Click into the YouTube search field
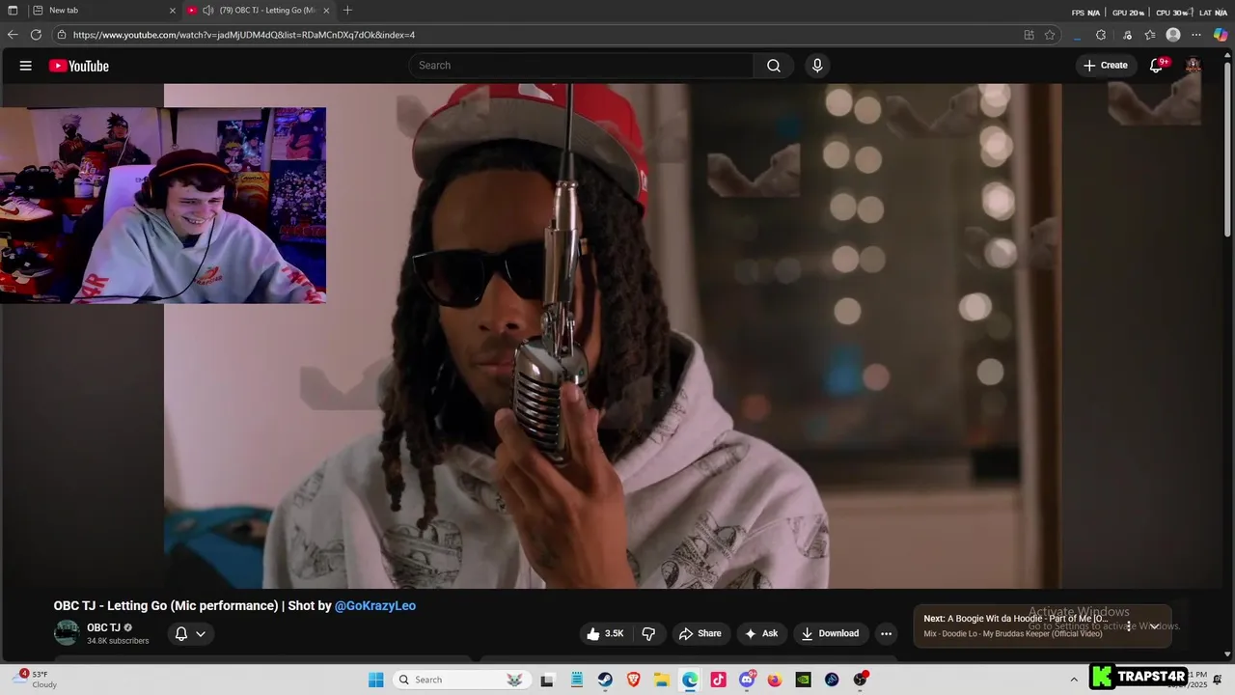The height and width of the screenshot is (695, 1235). [582, 66]
